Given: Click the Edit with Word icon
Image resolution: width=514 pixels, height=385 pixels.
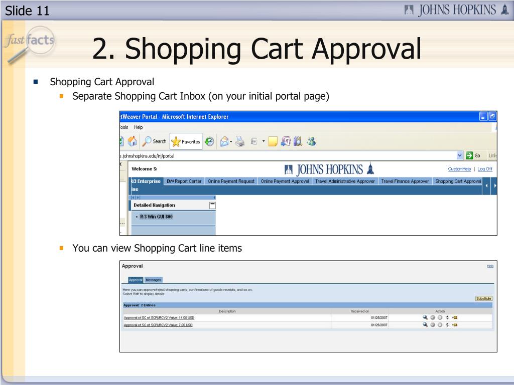Looking at the screenshot, I should [x=254, y=141].
